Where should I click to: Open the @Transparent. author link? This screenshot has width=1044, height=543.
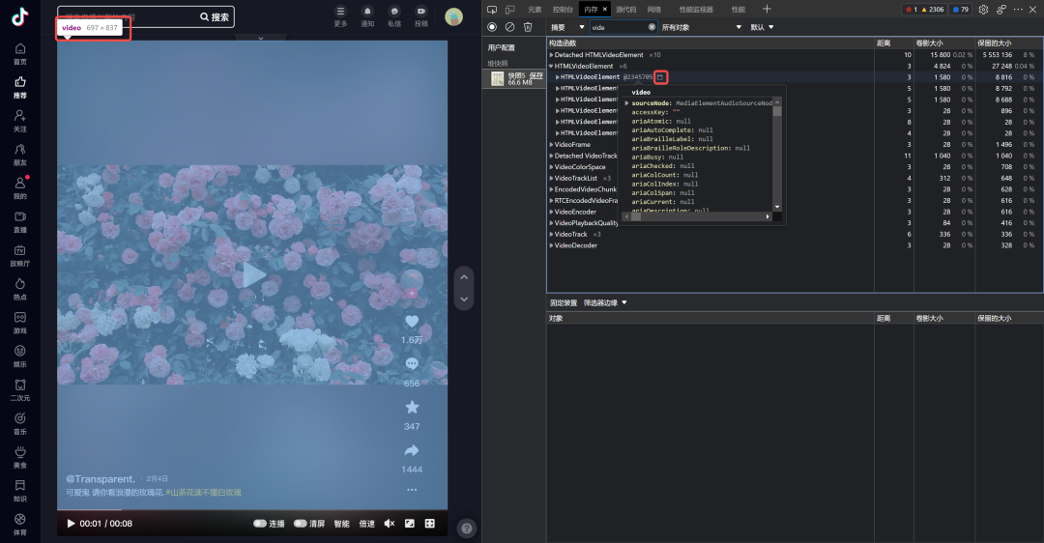[x=101, y=479]
